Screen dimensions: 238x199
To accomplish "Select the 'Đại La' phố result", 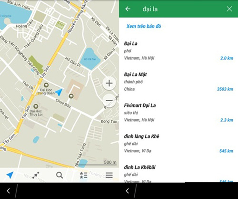I will pos(178,51).
